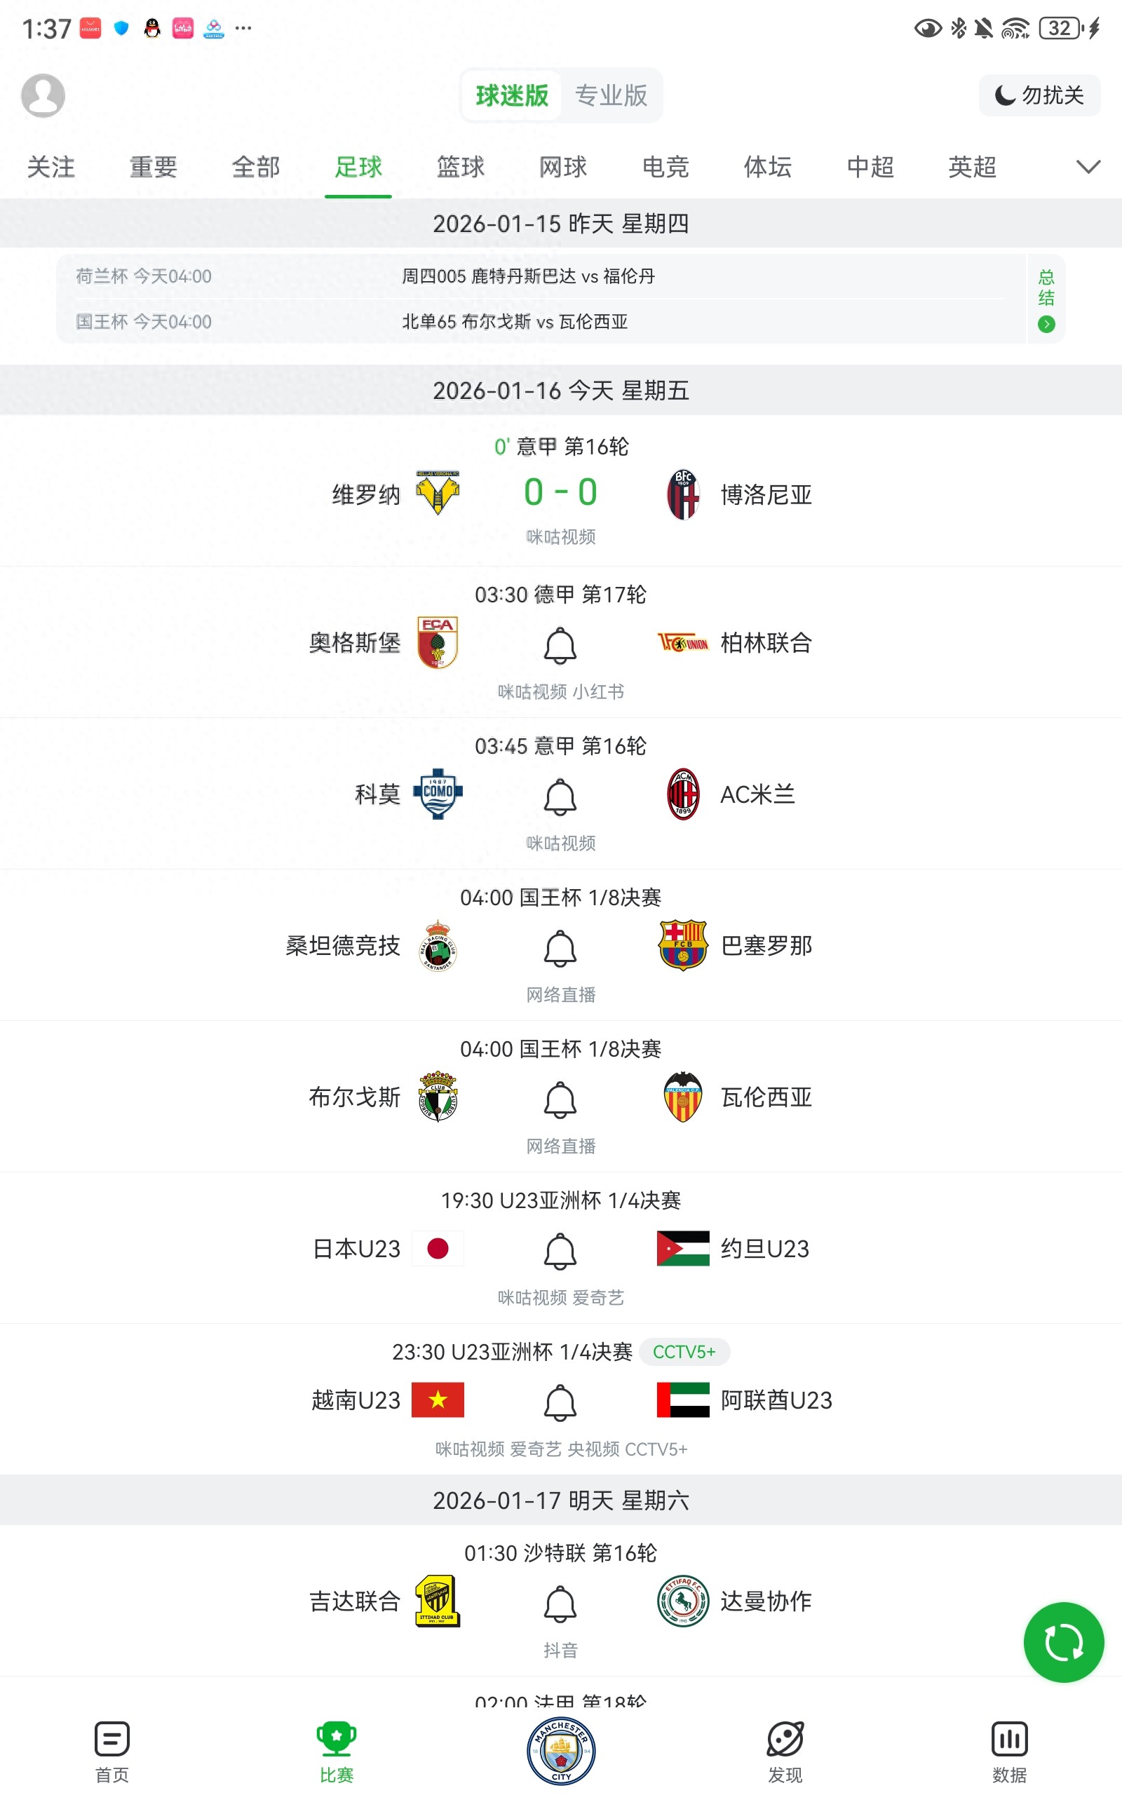The height and width of the screenshot is (1795, 1122).
Task: Select the 英超 Premier League tab
Action: 972,167
